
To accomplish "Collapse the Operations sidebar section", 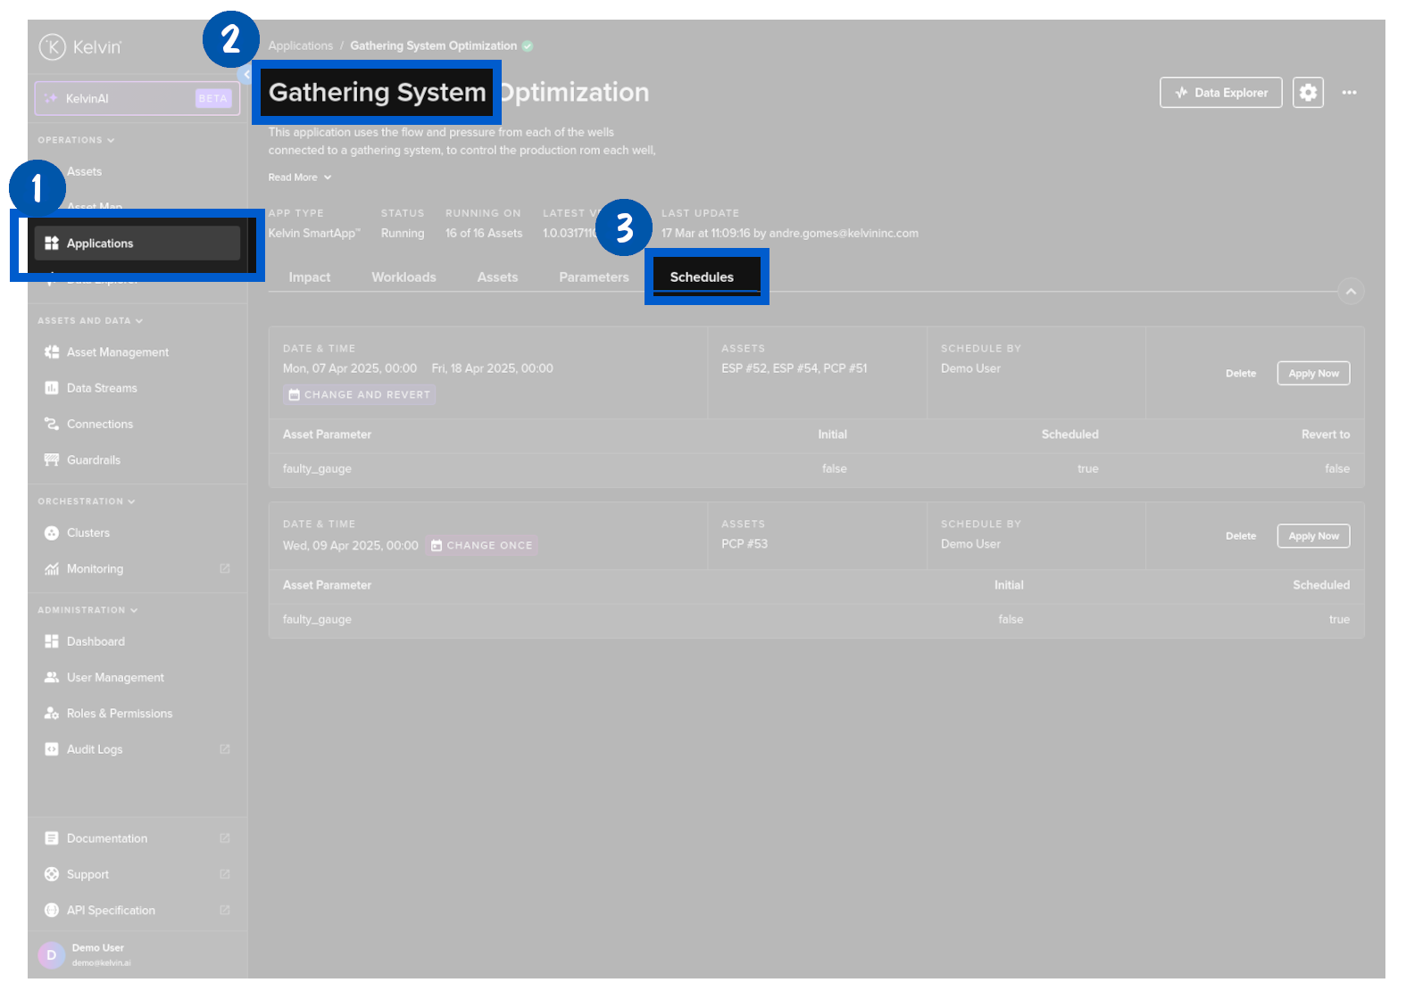I will pos(76,140).
